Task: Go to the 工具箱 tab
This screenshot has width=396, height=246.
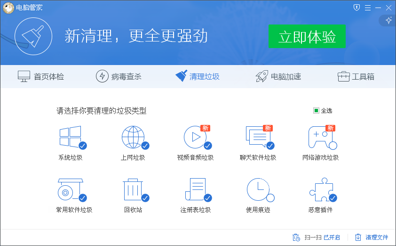Action: (x=356, y=76)
